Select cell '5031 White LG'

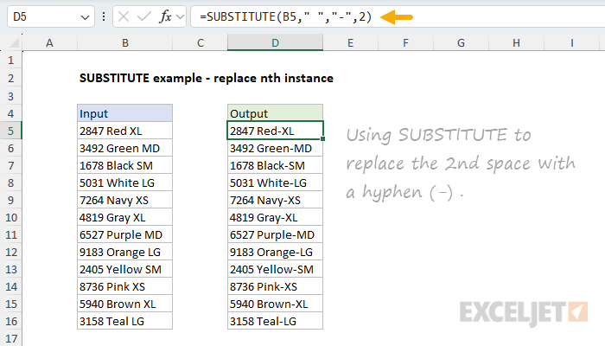pos(125,183)
